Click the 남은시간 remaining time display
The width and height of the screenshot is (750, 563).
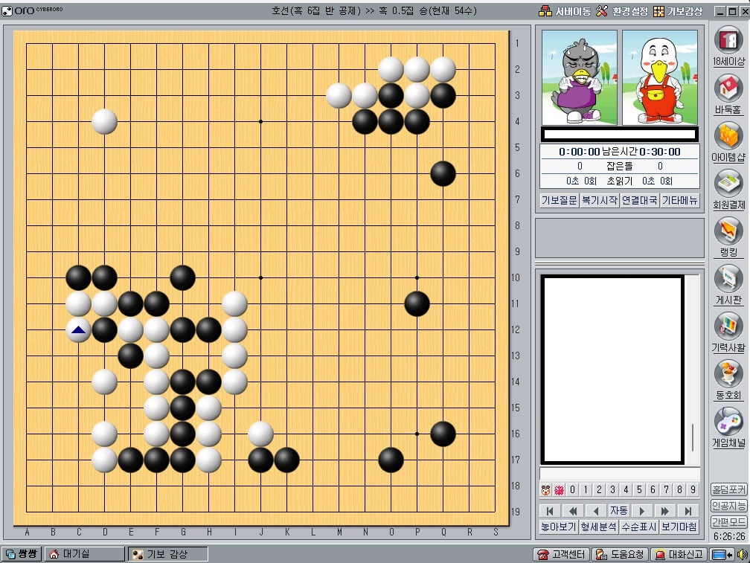[x=619, y=152]
